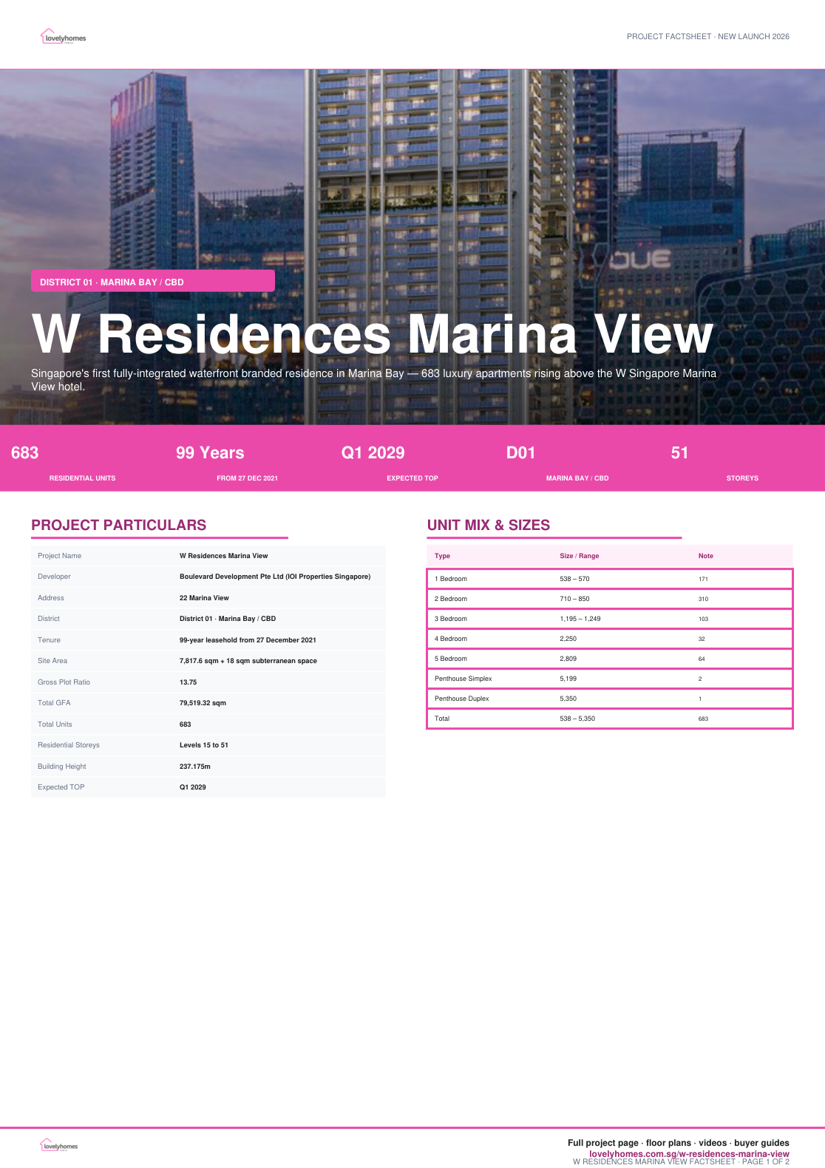Viewport: 825px width, 1168px height.
Task: Select the 13.75 gross plot ratio value
Action: point(188,682)
